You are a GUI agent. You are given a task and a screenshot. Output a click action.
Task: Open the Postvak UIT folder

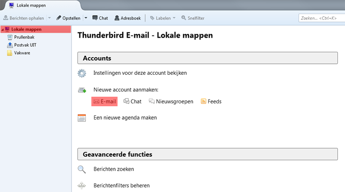25,45
